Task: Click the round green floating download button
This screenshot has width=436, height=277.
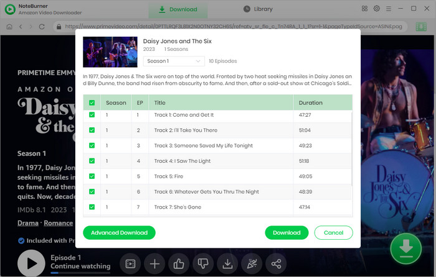Action: click(x=405, y=248)
